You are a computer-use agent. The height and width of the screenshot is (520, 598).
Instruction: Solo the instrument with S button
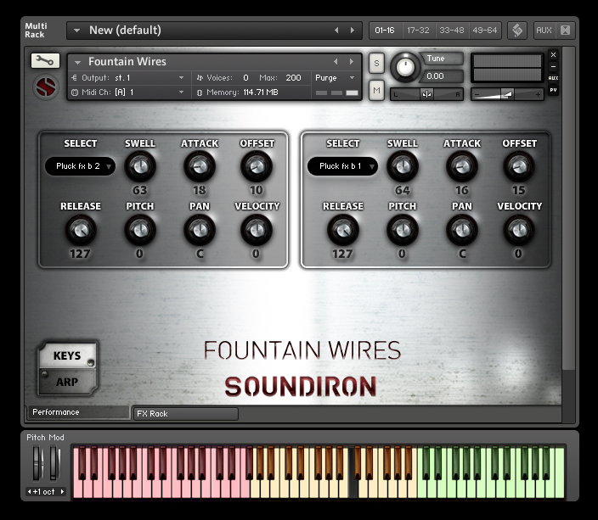point(376,64)
